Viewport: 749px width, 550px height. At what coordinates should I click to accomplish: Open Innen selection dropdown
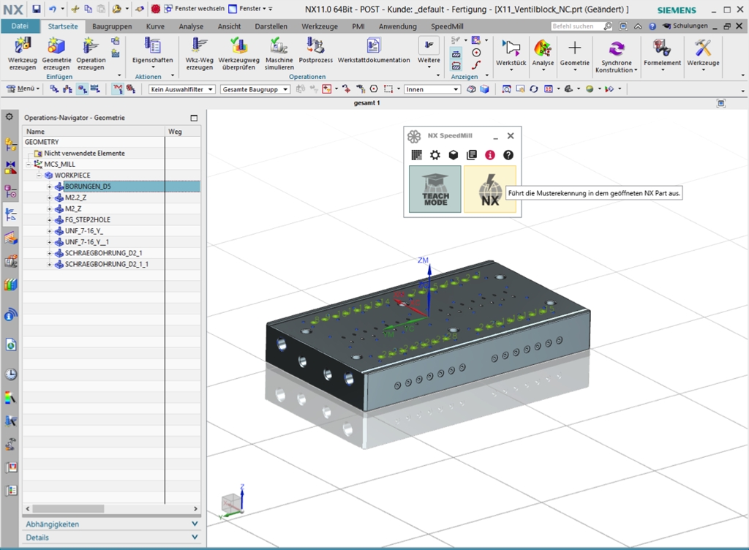pyautogui.click(x=432, y=89)
